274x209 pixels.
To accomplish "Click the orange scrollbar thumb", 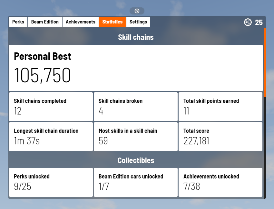I will pos(265,62).
